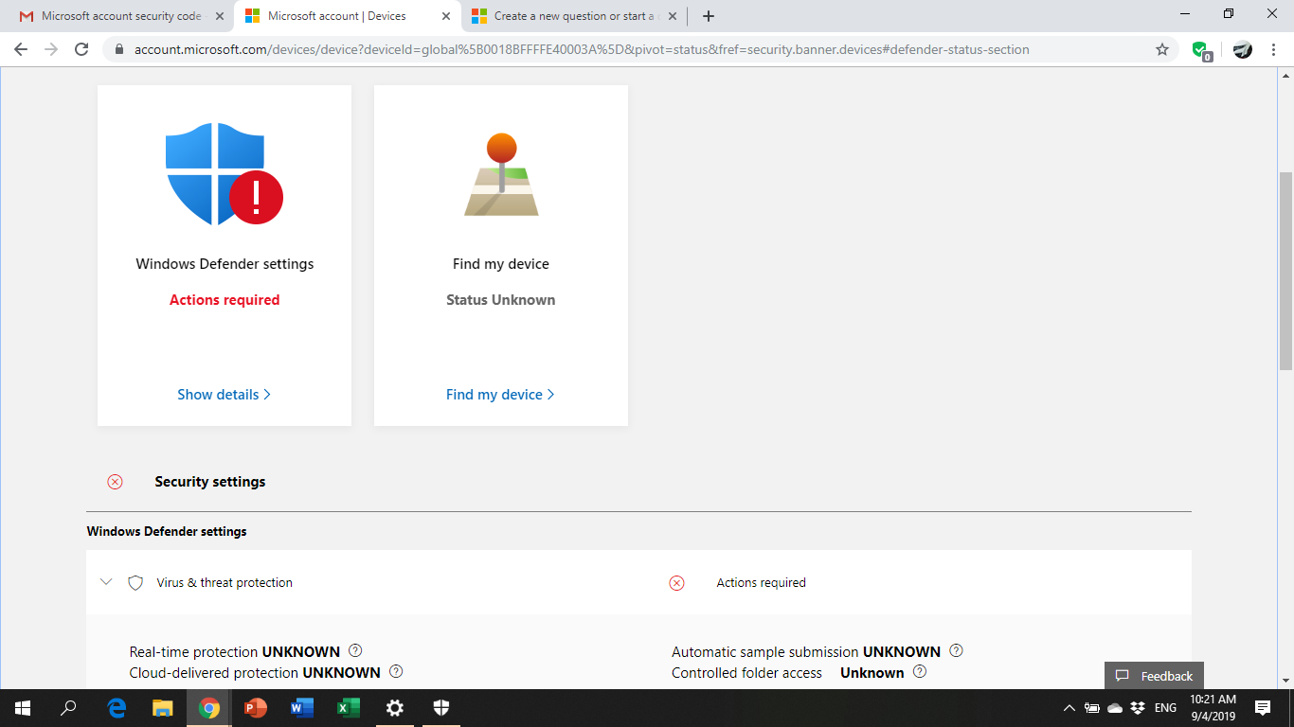Click shield icon beside Virus & threat protection
Viewport: 1294px width, 727px height.
click(135, 583)
